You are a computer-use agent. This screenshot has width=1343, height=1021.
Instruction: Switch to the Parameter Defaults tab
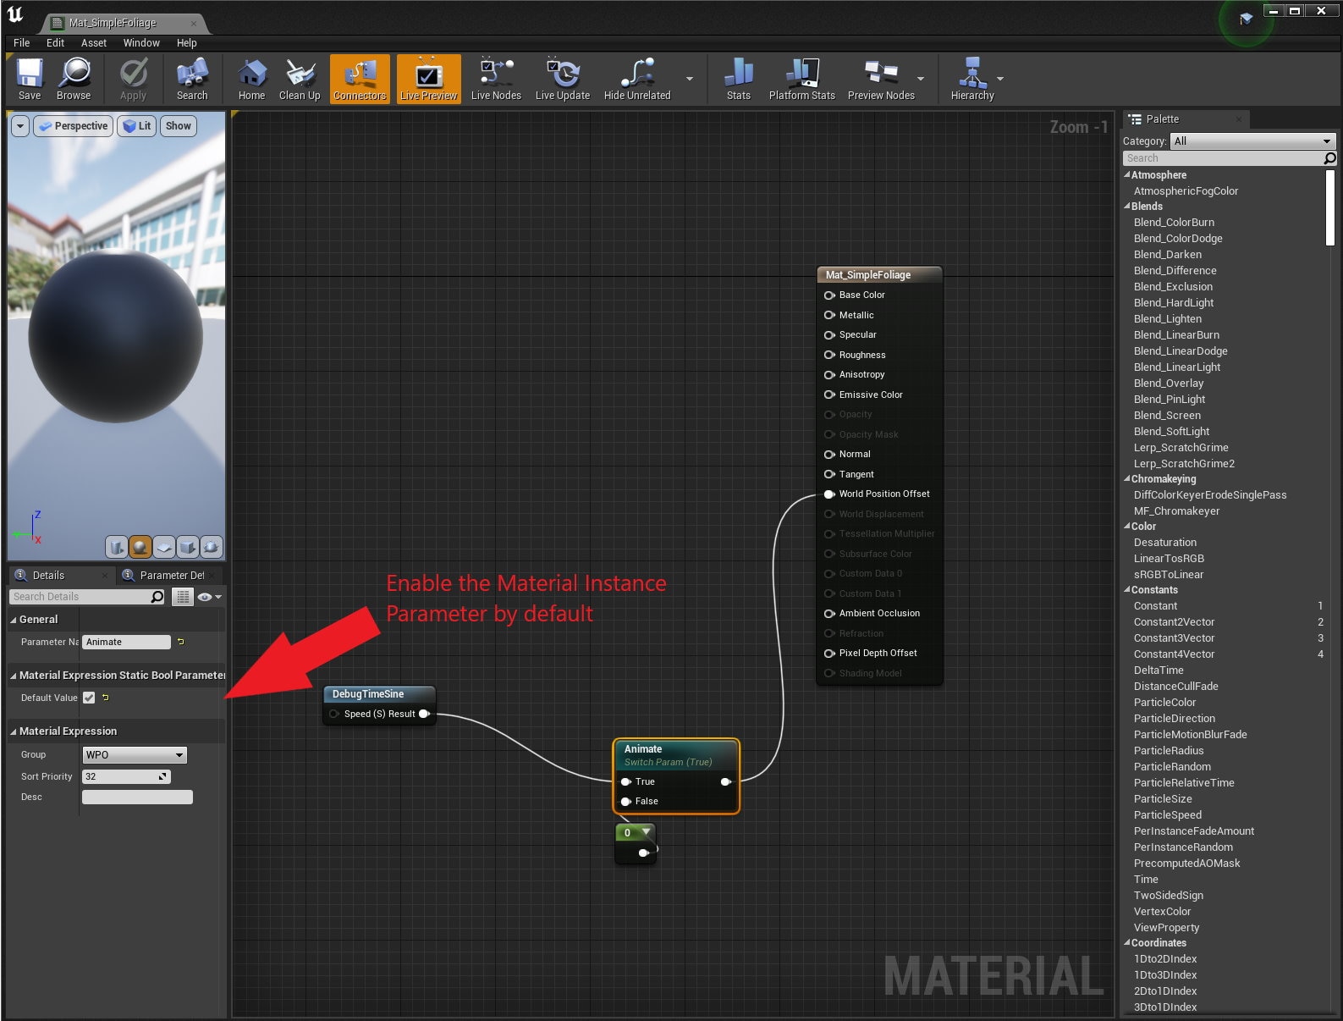171,575
